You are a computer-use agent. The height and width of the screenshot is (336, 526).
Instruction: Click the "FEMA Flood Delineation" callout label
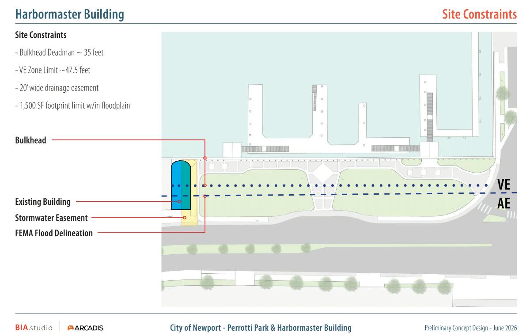(x=54, y=234)
